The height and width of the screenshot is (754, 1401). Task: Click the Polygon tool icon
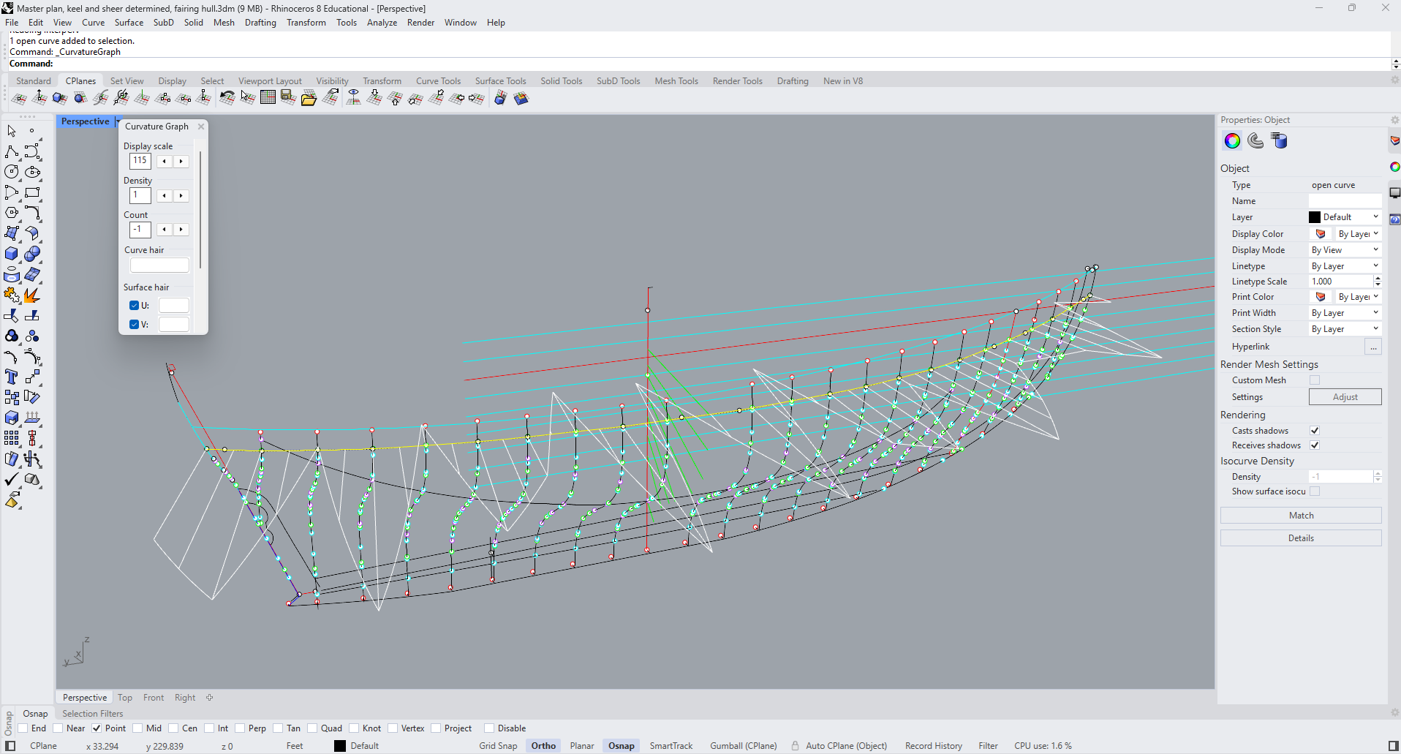[x=12, y=213]
